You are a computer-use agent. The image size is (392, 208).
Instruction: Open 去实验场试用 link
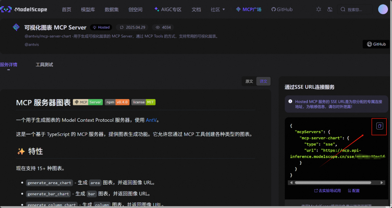(x=327, y=191)
